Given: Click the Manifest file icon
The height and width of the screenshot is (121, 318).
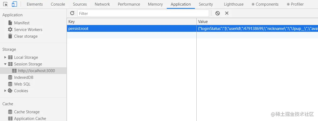Looking at the screenshot, I should (x=10, y=23).
